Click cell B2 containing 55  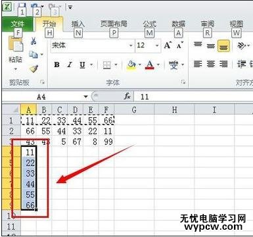click(44, 131)
